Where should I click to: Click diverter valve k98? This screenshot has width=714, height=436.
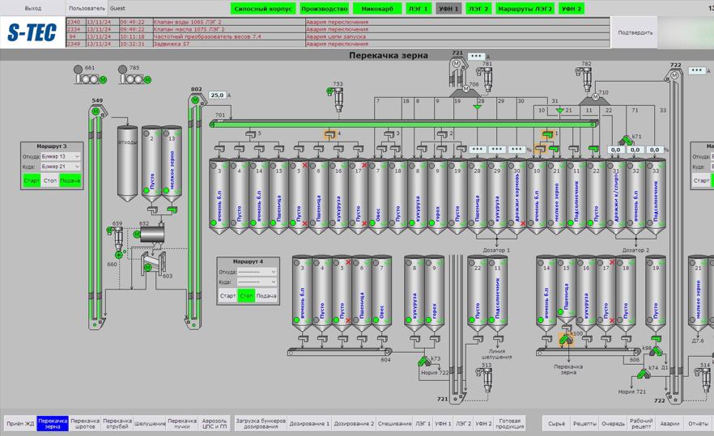click(655, 351)
